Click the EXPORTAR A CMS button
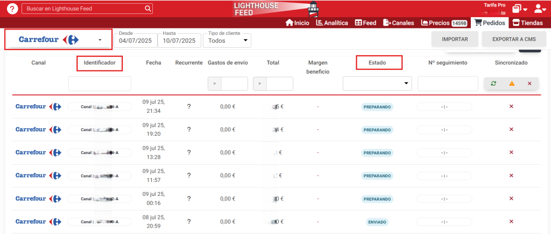Viewport: 551px width, 234px height. [514, 39]
